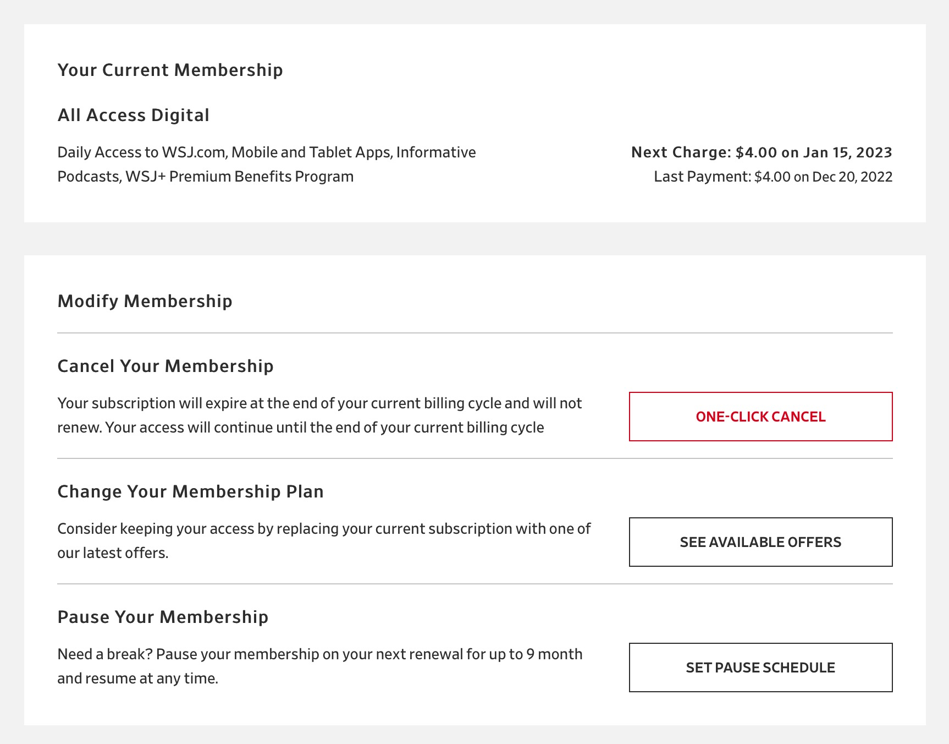Click the 'Consider keeping your access' description
The height and width of the screenshot is (744, 949).
point(324,540)
